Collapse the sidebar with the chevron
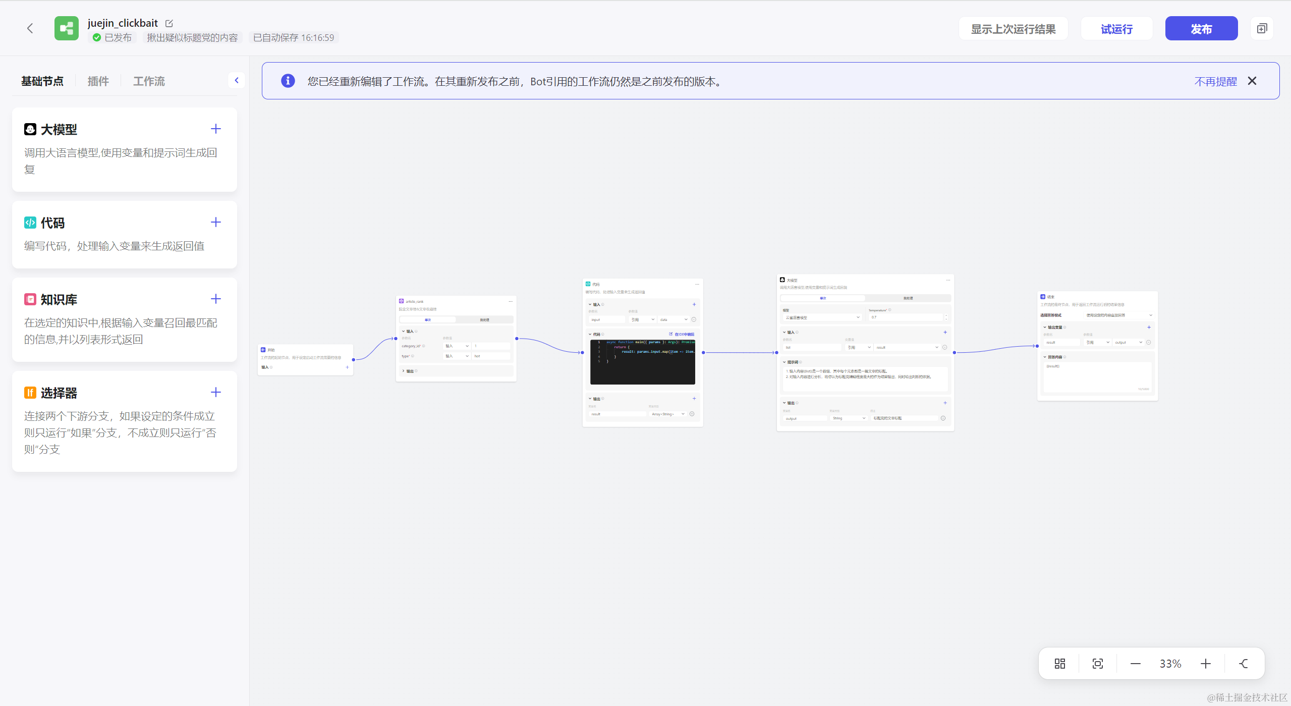1291x706 pixels. point(237,80)
